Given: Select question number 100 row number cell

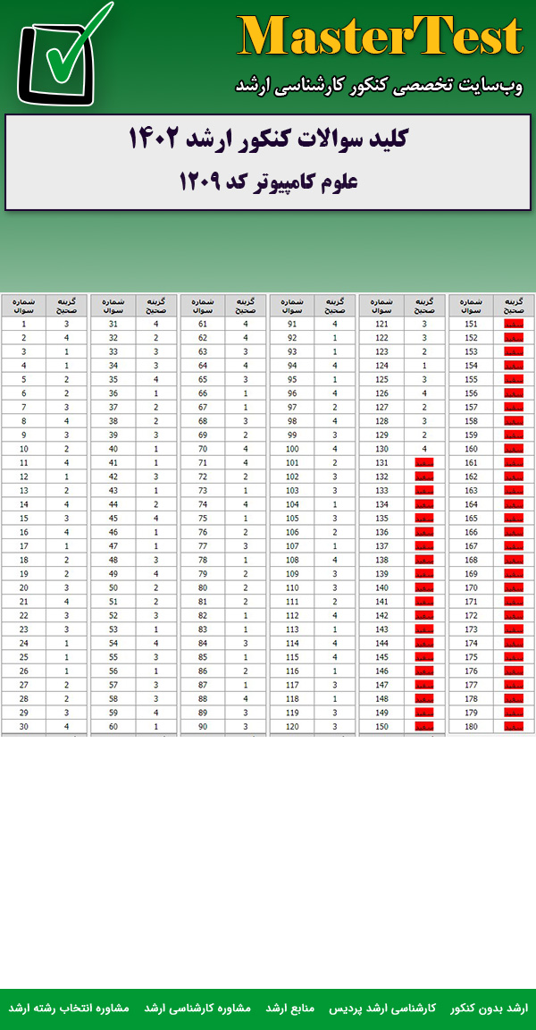Looking at the screenshot, I should [292, 449].
